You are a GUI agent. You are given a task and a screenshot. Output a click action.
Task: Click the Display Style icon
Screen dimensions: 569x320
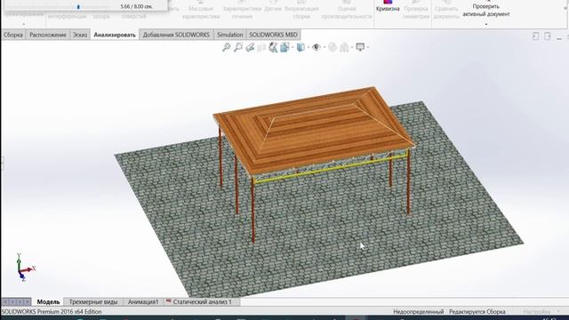coord(301,47)
